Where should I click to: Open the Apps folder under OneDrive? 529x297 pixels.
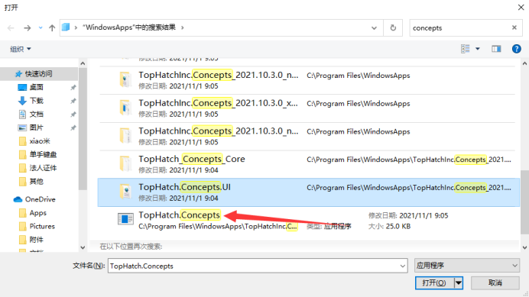[x=37, y=213]
